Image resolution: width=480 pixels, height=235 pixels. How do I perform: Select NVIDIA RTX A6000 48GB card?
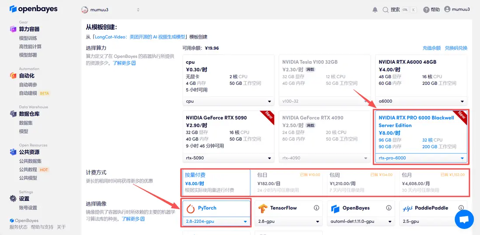(421, 80)
